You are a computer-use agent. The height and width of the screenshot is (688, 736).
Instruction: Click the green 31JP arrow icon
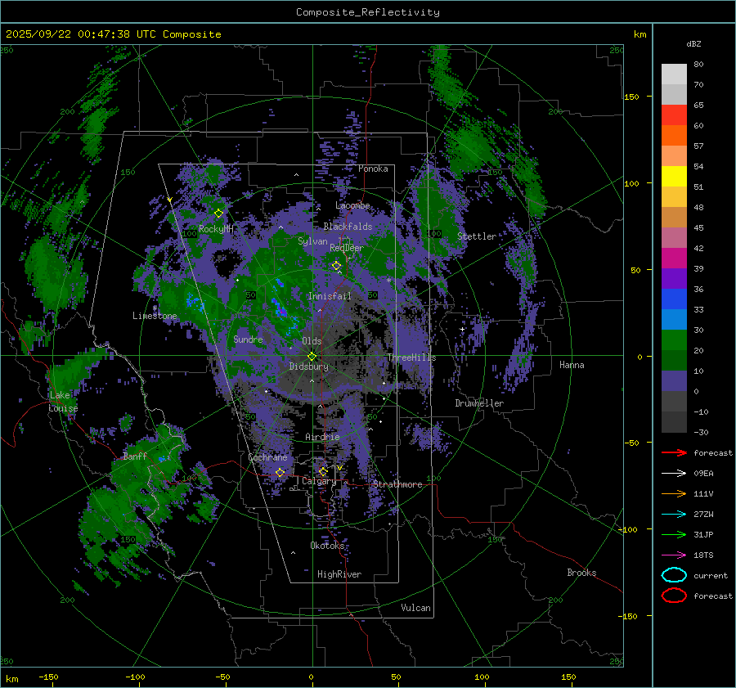[x=674, y=534]
